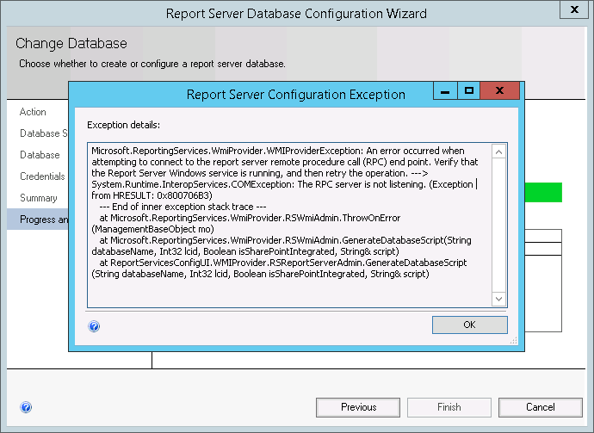Click 'Choose whether to create or configure' description

coord(152,64)
